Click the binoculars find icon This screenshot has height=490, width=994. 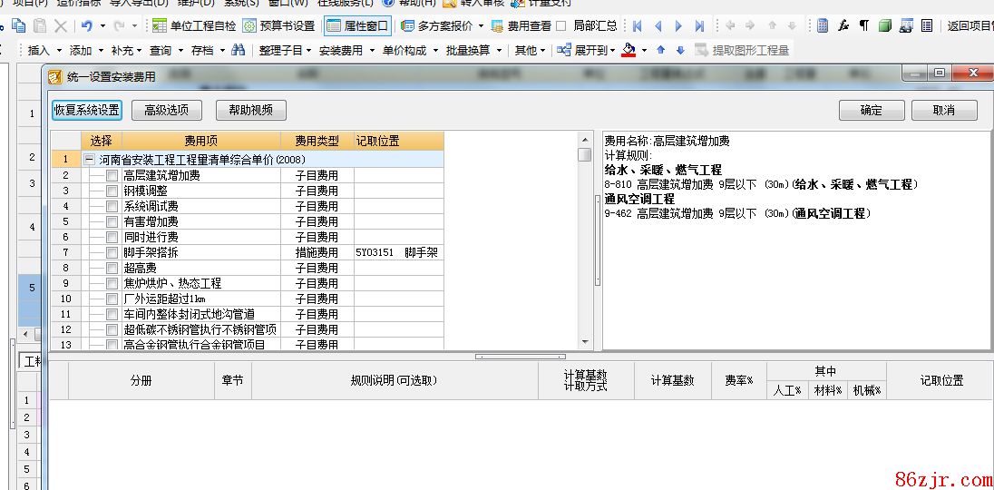(x=238, y=51)
